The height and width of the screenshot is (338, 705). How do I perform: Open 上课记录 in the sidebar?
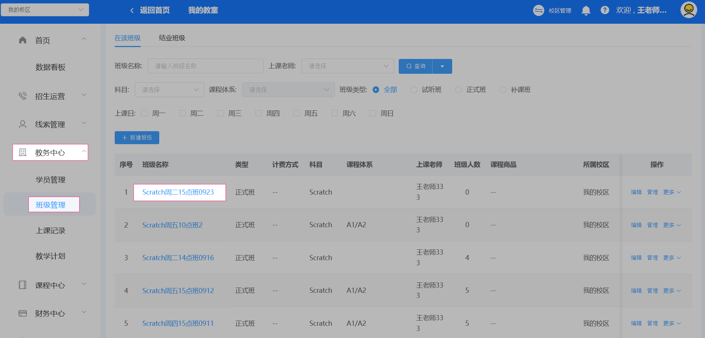(50, 231)
